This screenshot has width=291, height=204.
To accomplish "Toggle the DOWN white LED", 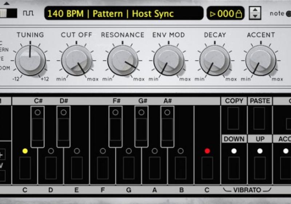I will [x=234, y=151].
